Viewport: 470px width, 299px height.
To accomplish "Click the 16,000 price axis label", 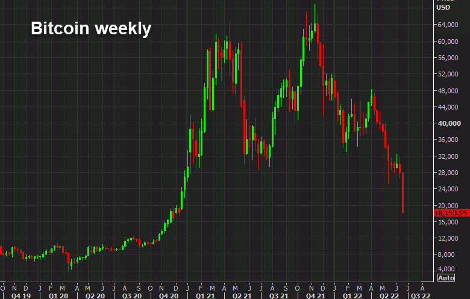I will [x=448, y=222].
